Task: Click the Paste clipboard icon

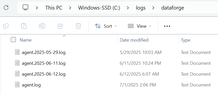Action: [x=24, y=26]
